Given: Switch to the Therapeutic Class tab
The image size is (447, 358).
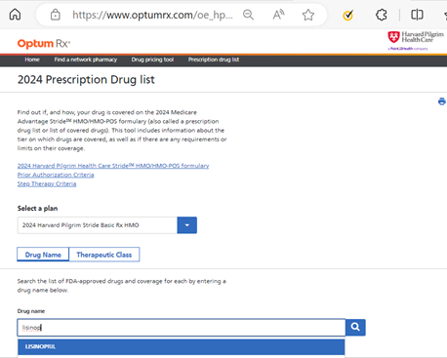Looking at the screenshot, I should [x=104, y=255].
